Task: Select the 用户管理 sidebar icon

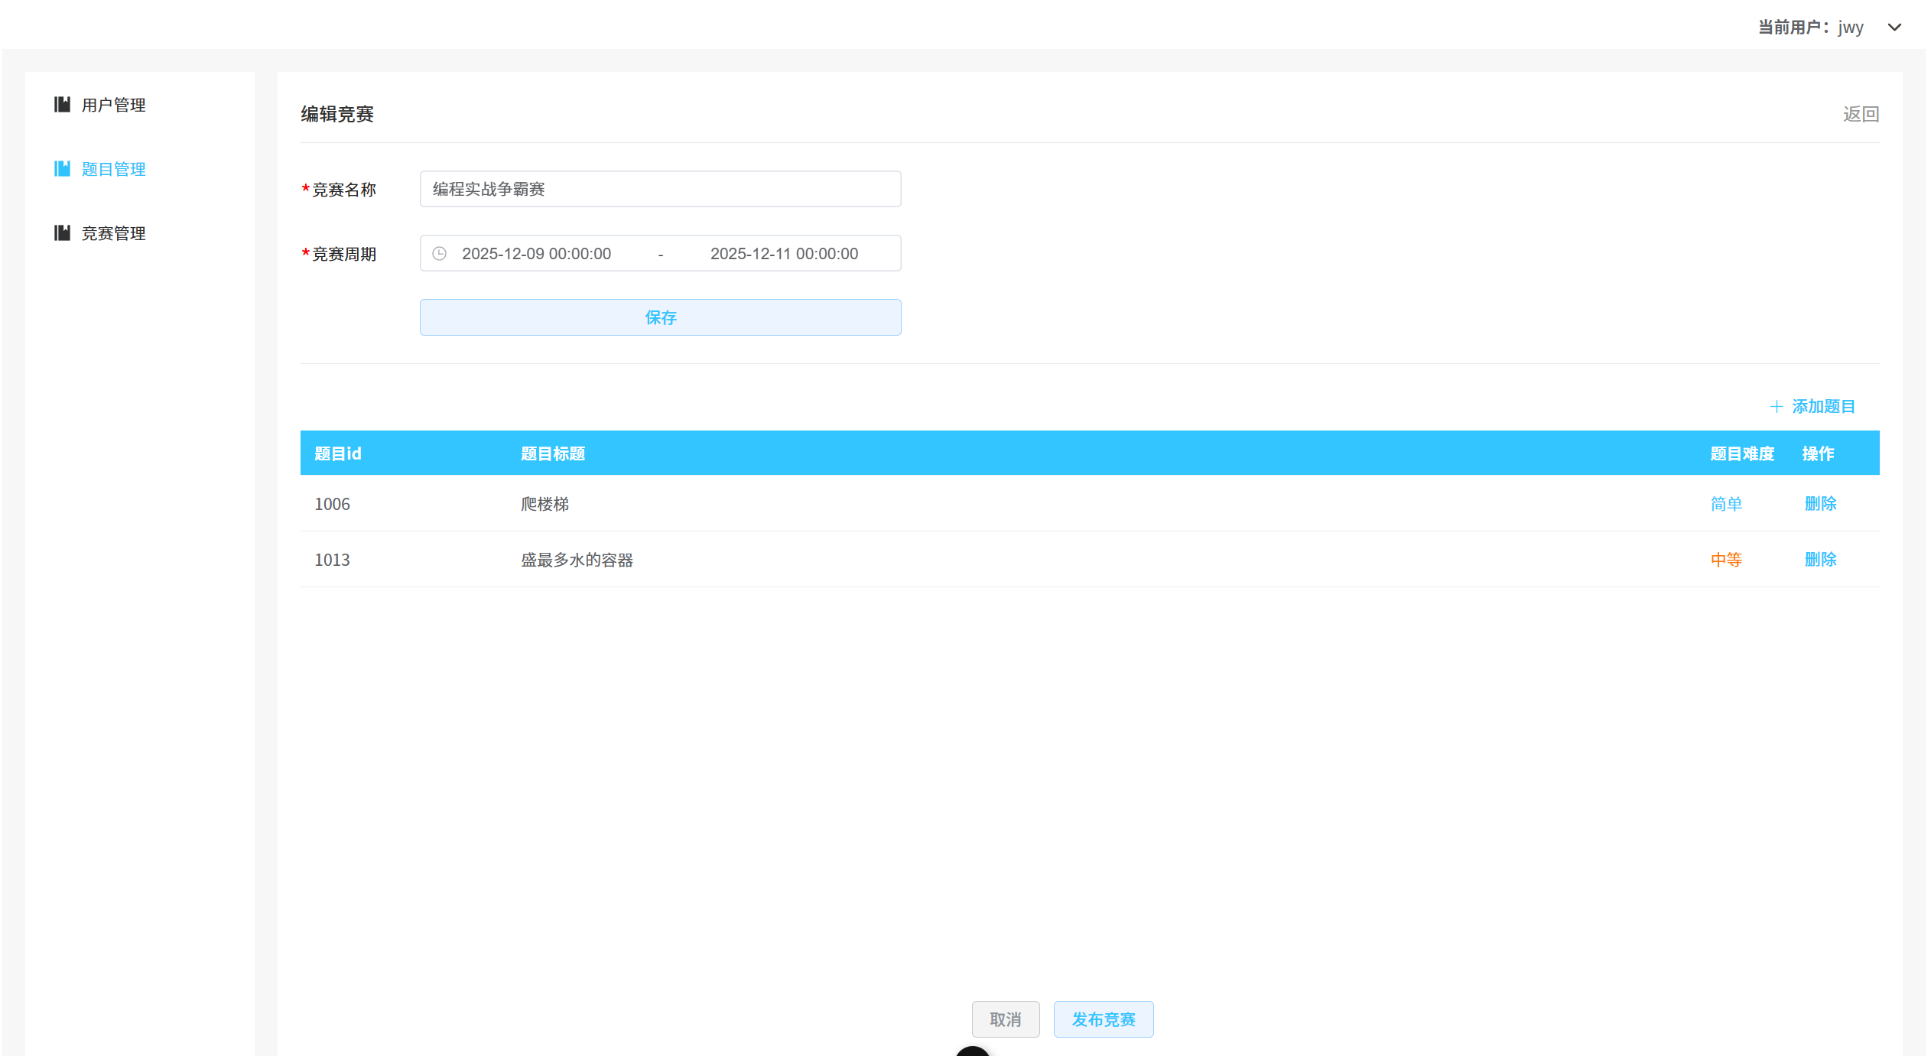Action: tap(63, 105)
